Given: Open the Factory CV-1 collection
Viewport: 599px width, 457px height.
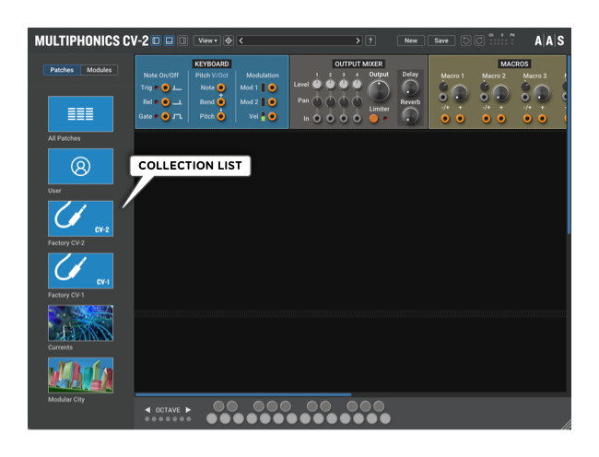Looking at the screenshot, I should coord(80,271).
